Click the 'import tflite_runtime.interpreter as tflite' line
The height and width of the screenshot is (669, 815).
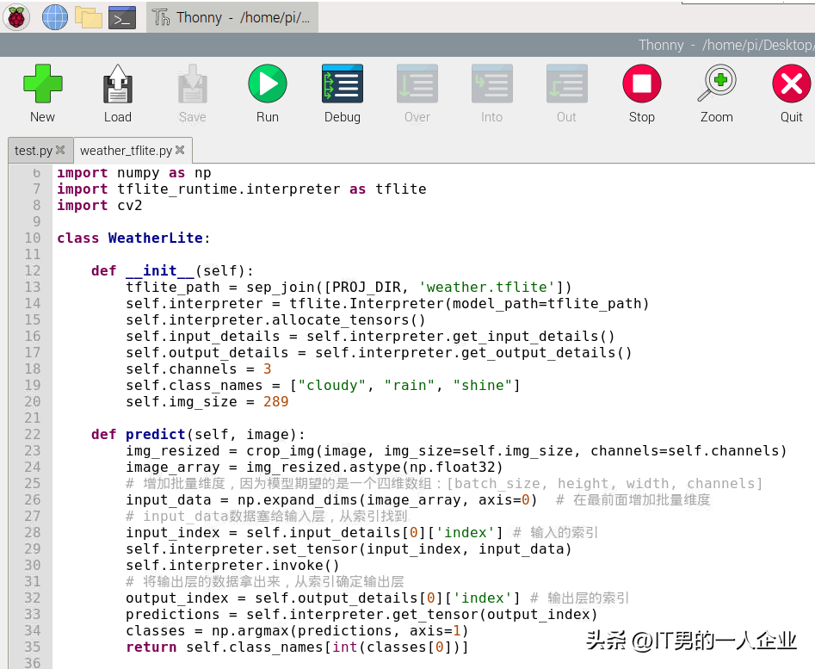tap(241, 189)
